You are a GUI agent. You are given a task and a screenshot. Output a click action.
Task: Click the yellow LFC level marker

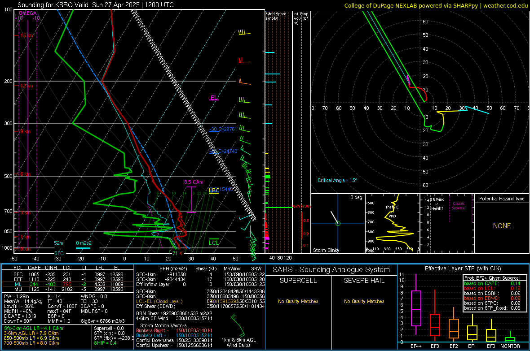click(214, 191)
